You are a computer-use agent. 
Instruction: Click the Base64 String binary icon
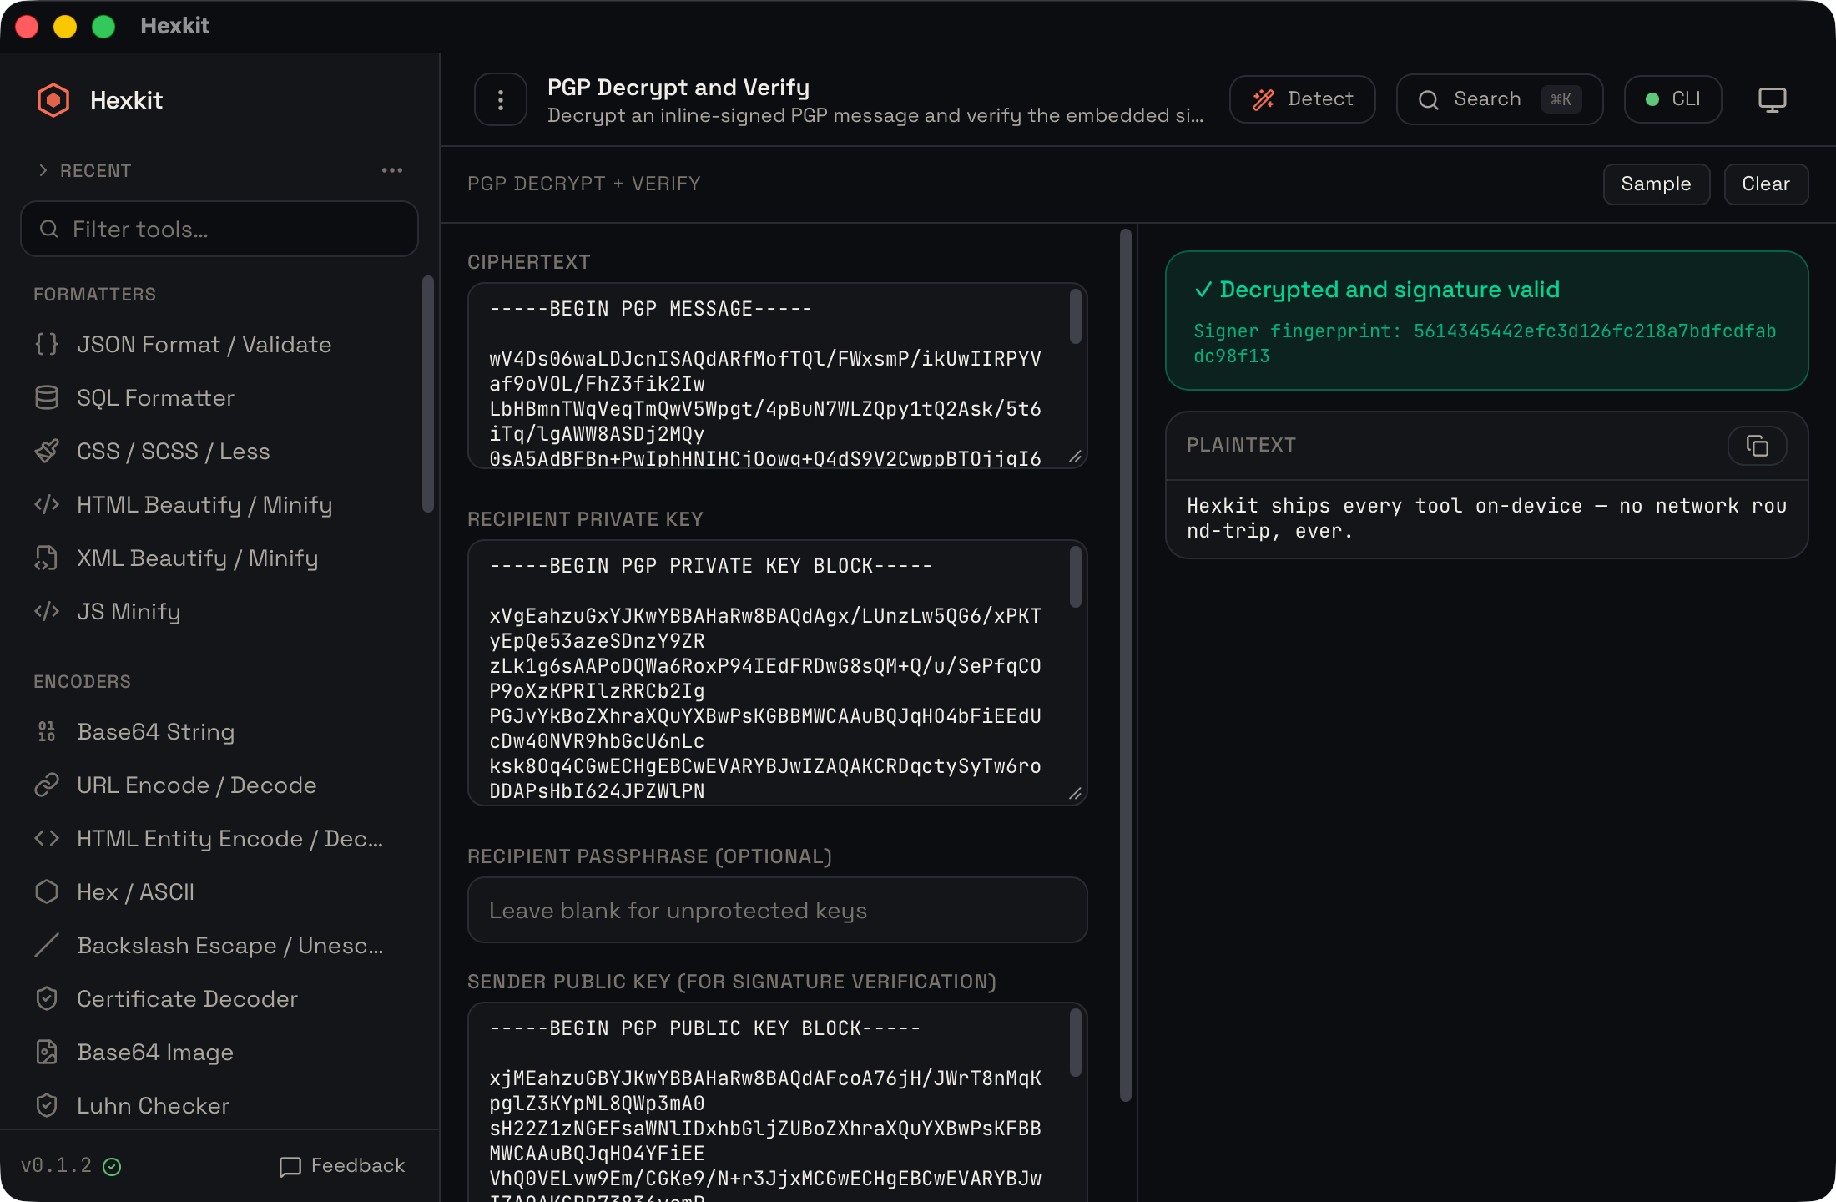(47, 731)
